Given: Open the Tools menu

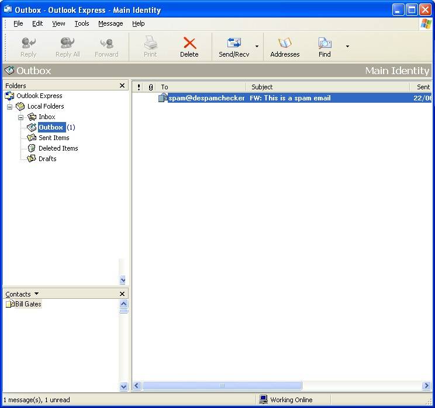Looking at the screenshot, I should click(x=82, y=23).
